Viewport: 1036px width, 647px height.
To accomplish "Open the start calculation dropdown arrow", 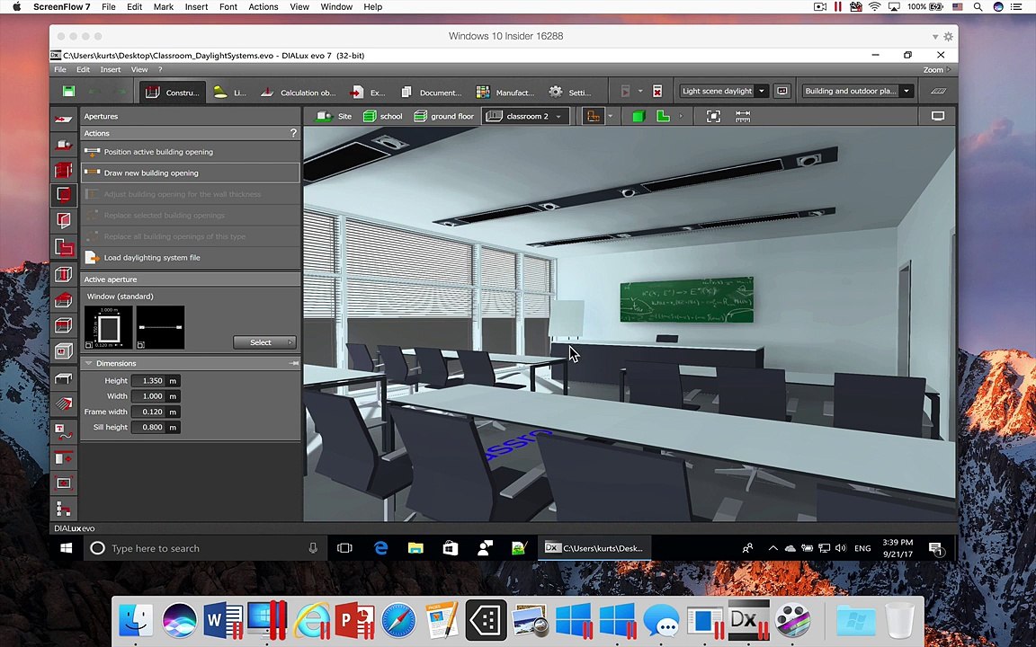I will coord(639,91).
